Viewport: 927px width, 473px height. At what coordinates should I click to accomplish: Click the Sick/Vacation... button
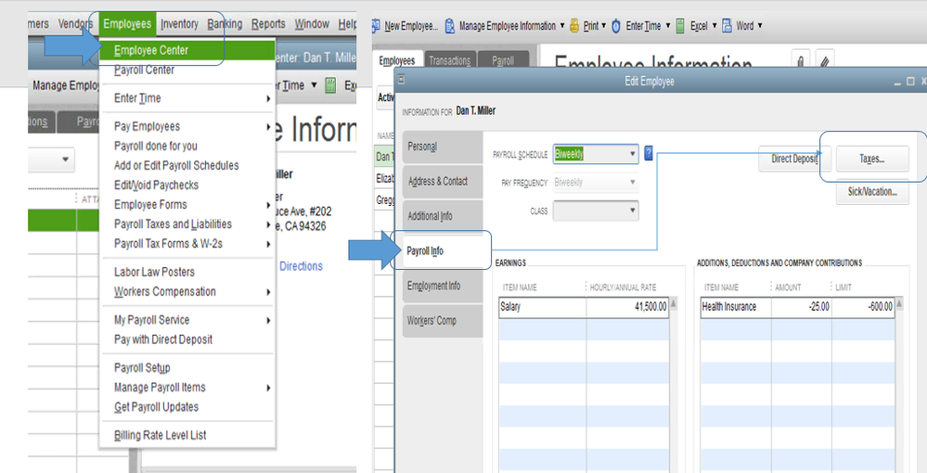[x=872, y=192]
